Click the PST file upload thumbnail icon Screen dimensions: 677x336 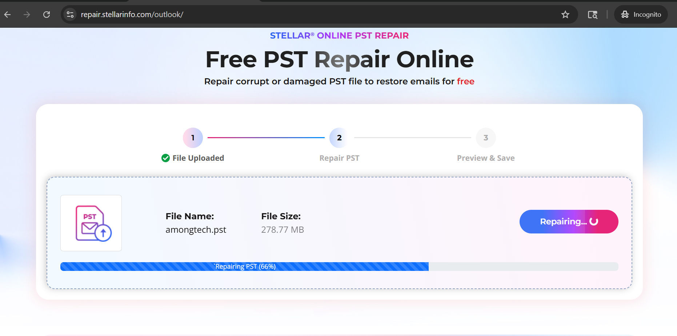(x=91, y=223)
